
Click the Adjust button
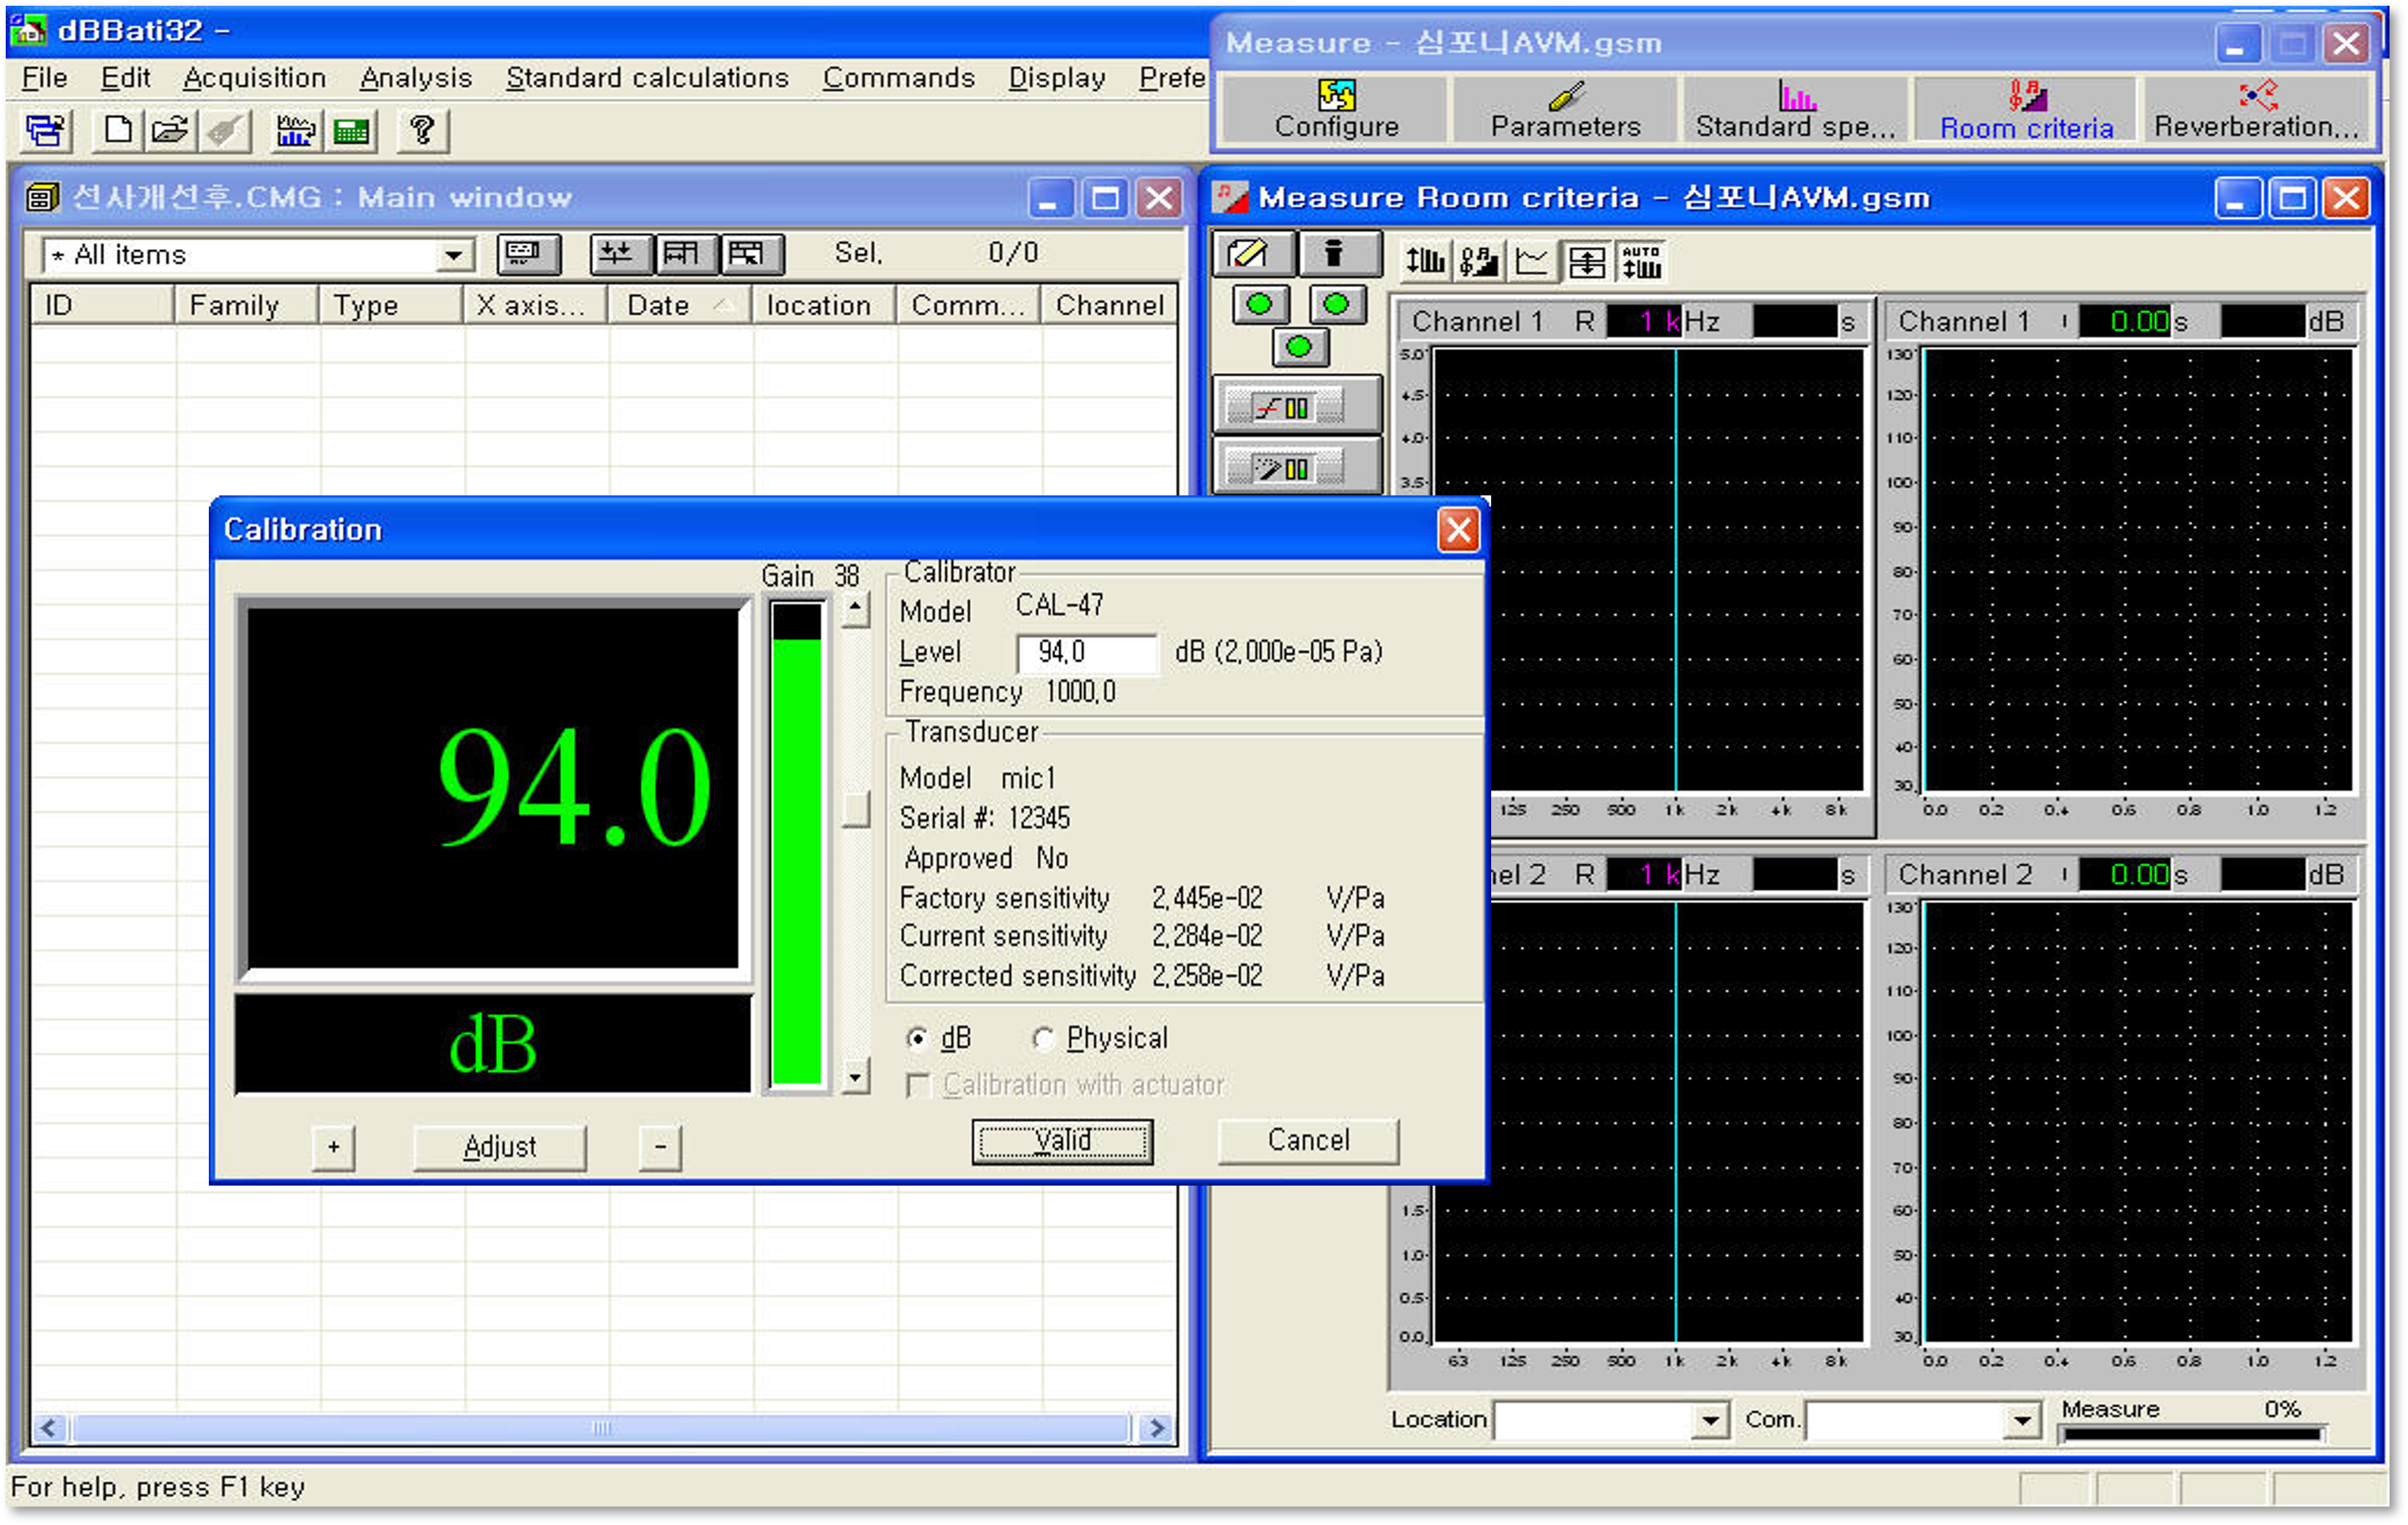click(x=499, y=1146)
